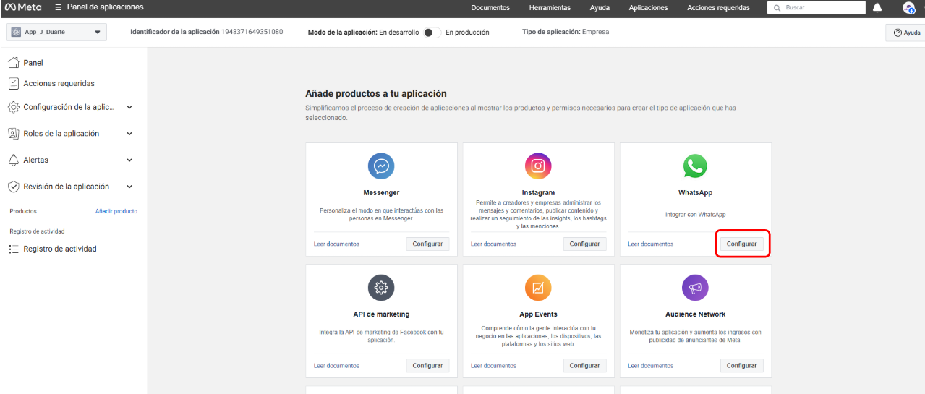Toggle the hamburger menu beside Panel de aplicaciones

tap(58, 7)
